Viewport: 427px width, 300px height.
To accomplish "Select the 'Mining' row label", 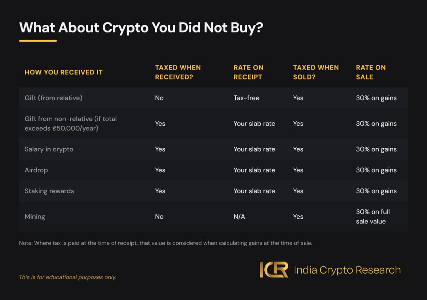I will coord(35,216).
